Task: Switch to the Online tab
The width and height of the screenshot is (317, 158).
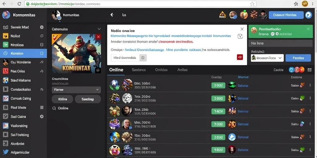Action: tap(116, 70)
